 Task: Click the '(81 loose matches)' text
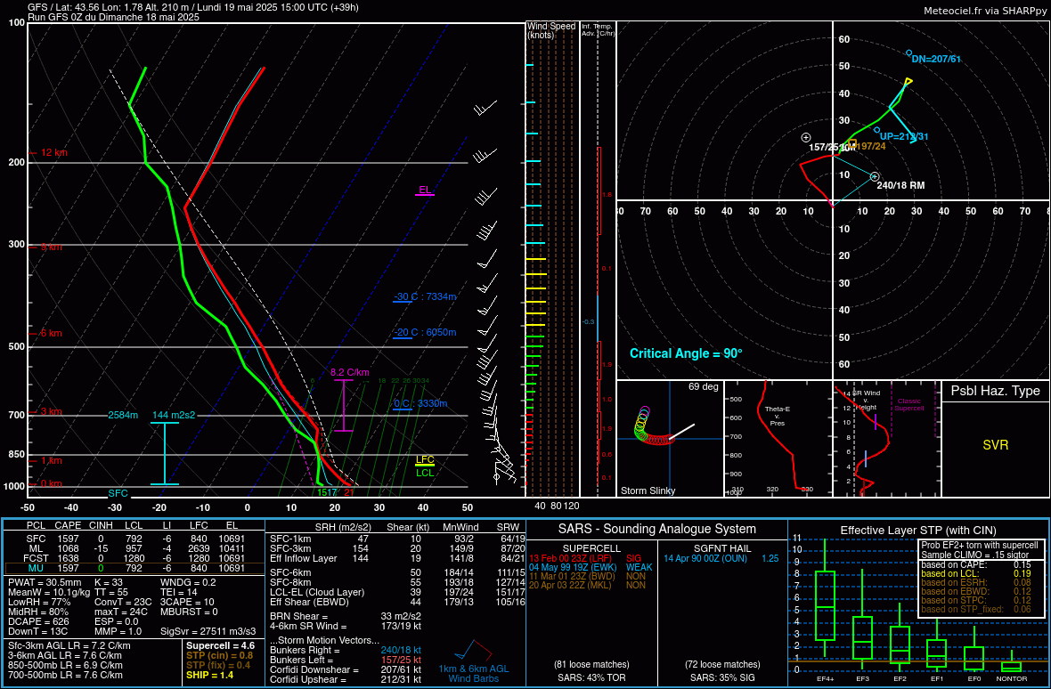591,664
